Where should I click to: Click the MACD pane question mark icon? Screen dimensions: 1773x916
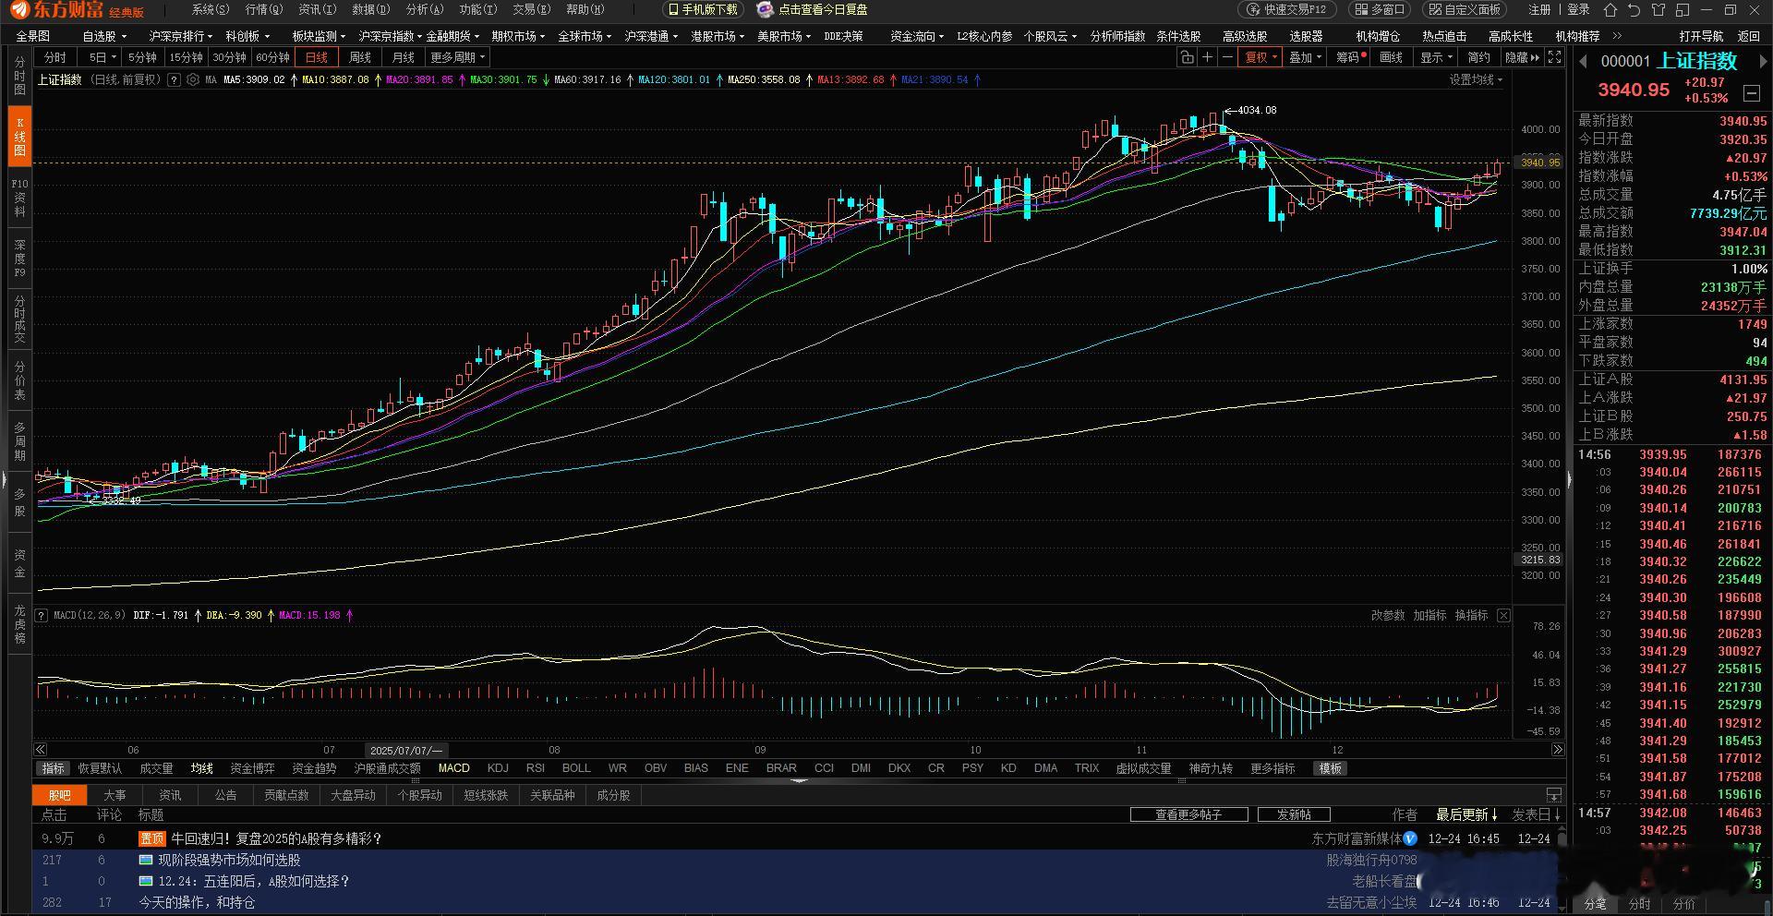[x=42, y=615]
